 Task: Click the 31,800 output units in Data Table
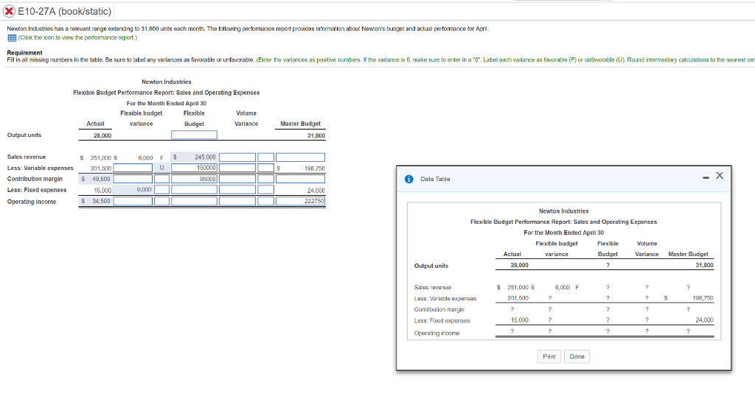pyautogui.click(x=704, y=265)
